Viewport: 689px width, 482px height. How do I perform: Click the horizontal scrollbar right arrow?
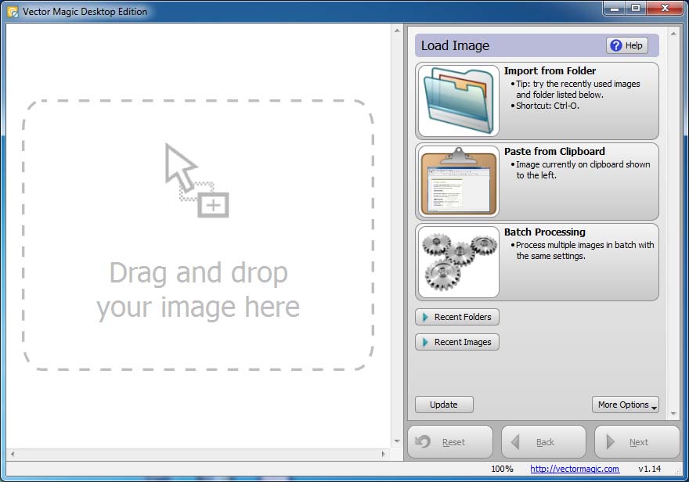pos(383,454)
